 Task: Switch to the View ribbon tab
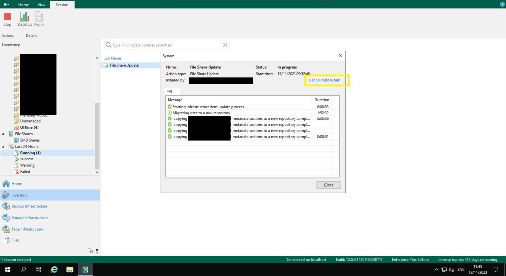click(x=42, y=5)
